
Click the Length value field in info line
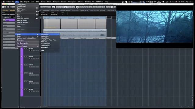(44, 14)
